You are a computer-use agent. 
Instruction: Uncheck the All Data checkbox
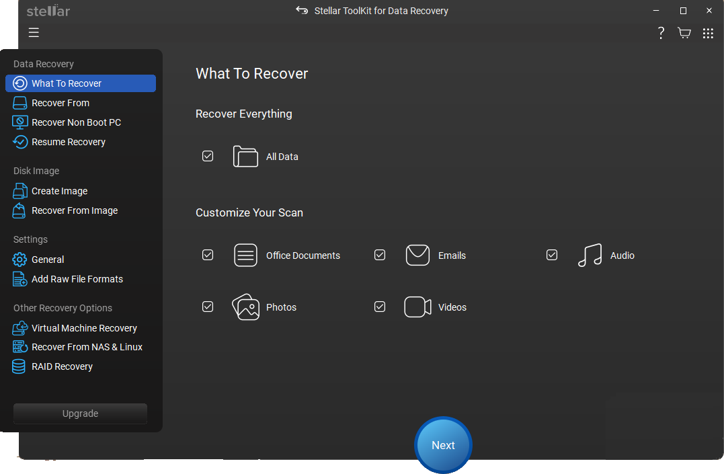click(x=208, y=156)
